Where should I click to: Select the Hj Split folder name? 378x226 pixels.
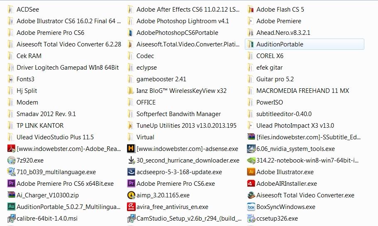(x=27, y=91)
